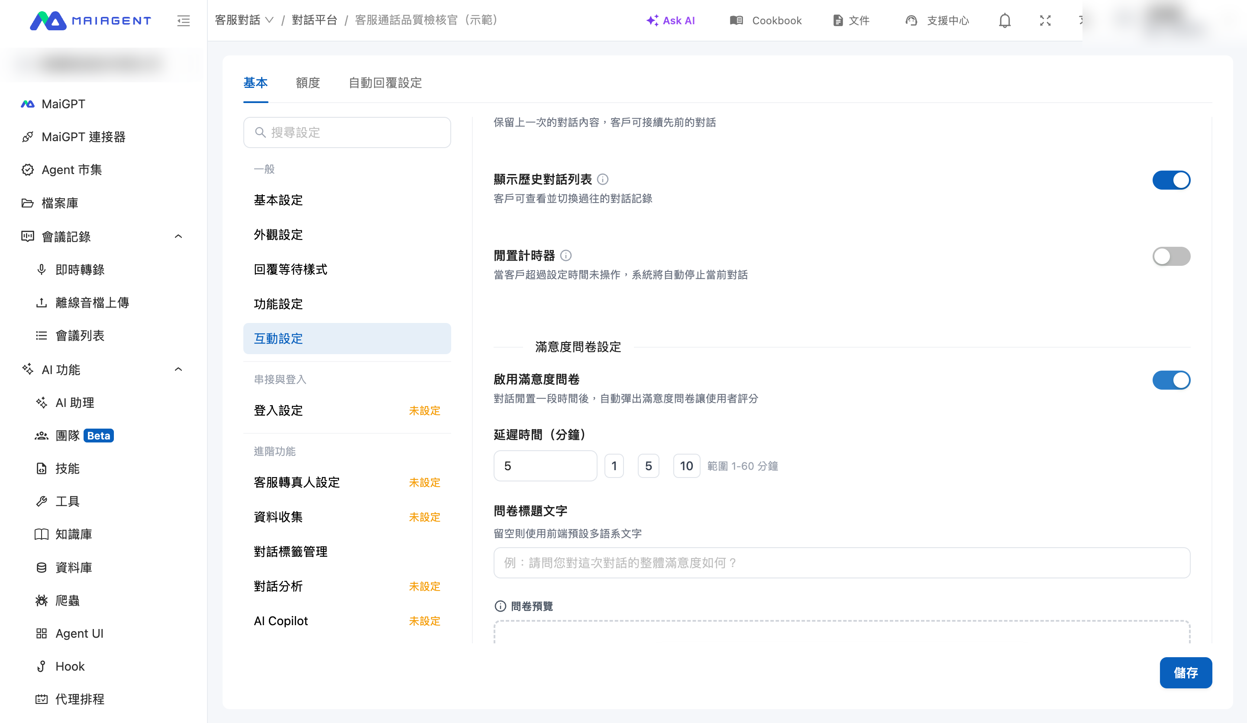Open 客服轉真人設定 section
The height and width of the screenshot is (723, 1247).
[x=347, y=482]
